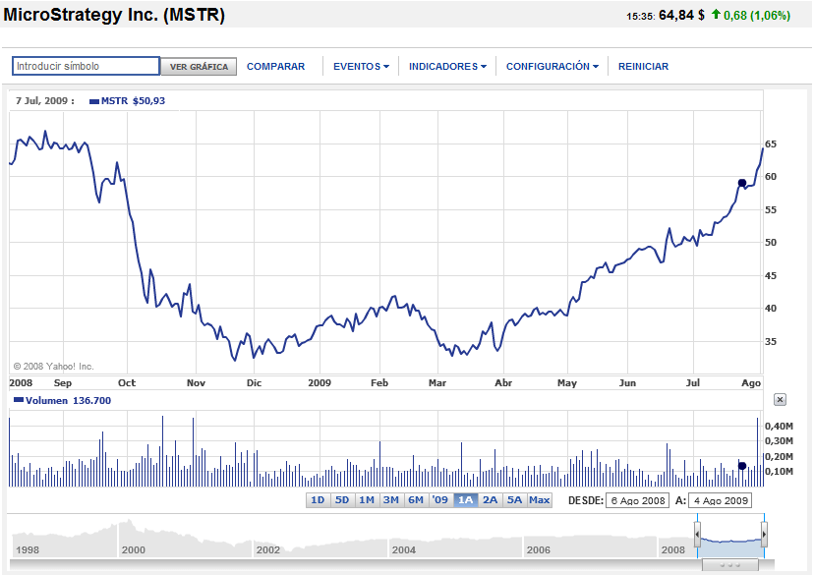
Task: Focus the Introducir símbolo input field
Action: click(86, 67)
